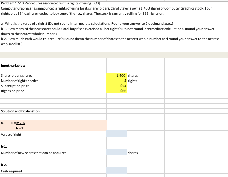Click the blank Value of right answer cell
228x177 pixels.
point(117,134)
